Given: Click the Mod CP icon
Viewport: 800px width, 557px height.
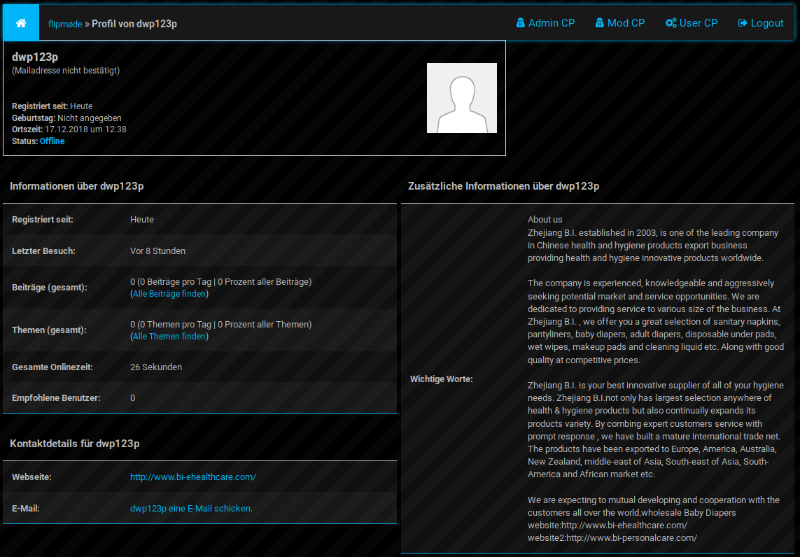Looking at the screenshot, I should (600, 23).
